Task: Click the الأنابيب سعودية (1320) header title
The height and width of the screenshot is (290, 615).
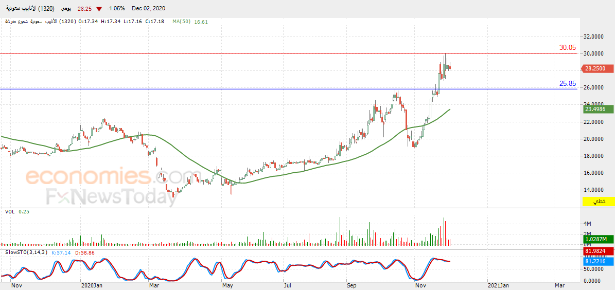Action: [29, 9]
